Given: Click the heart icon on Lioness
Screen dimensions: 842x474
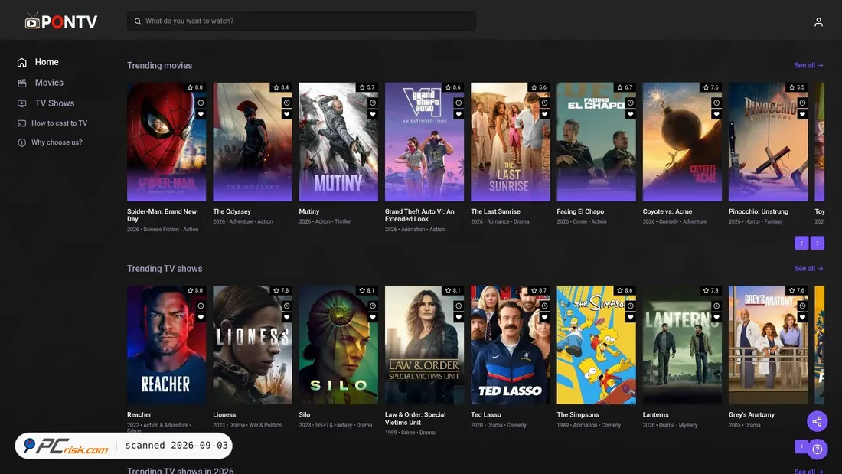Looking at the screenshot, I should [x=287, y=317].
